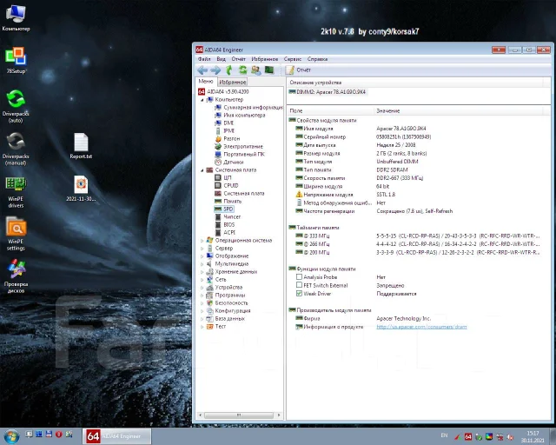556x445 pixels.
Task: Collapse the Компьютер tree node
Action: click(202, 100)
